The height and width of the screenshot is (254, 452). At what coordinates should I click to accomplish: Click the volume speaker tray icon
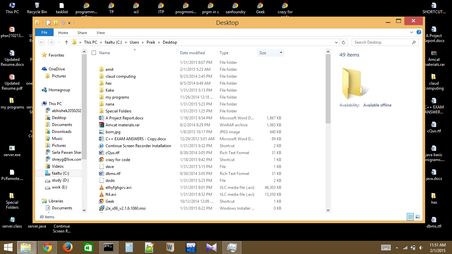click(x=421, y=247)
